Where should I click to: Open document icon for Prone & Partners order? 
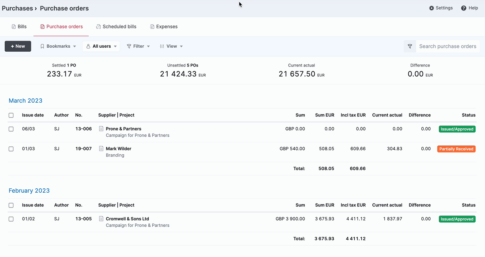(x=101, y=129)
